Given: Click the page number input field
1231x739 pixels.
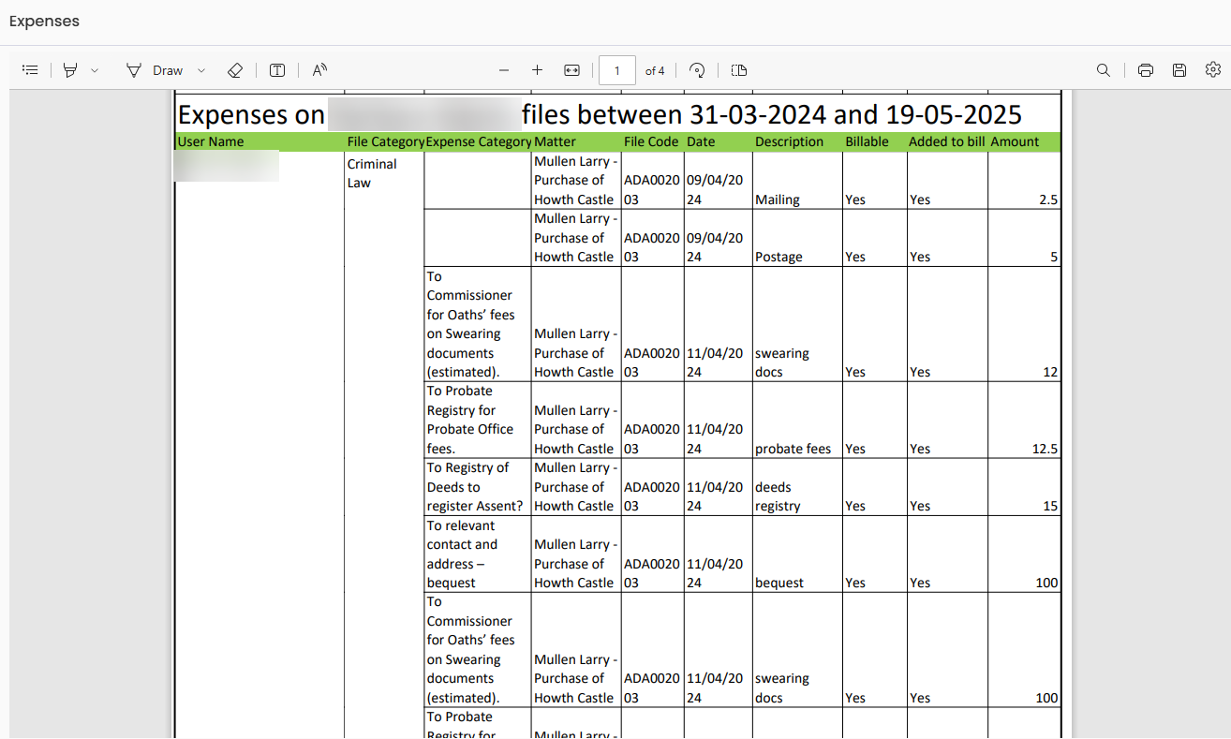Looking at the screenshot, I should pyautogui.click(x=617, y=70).
